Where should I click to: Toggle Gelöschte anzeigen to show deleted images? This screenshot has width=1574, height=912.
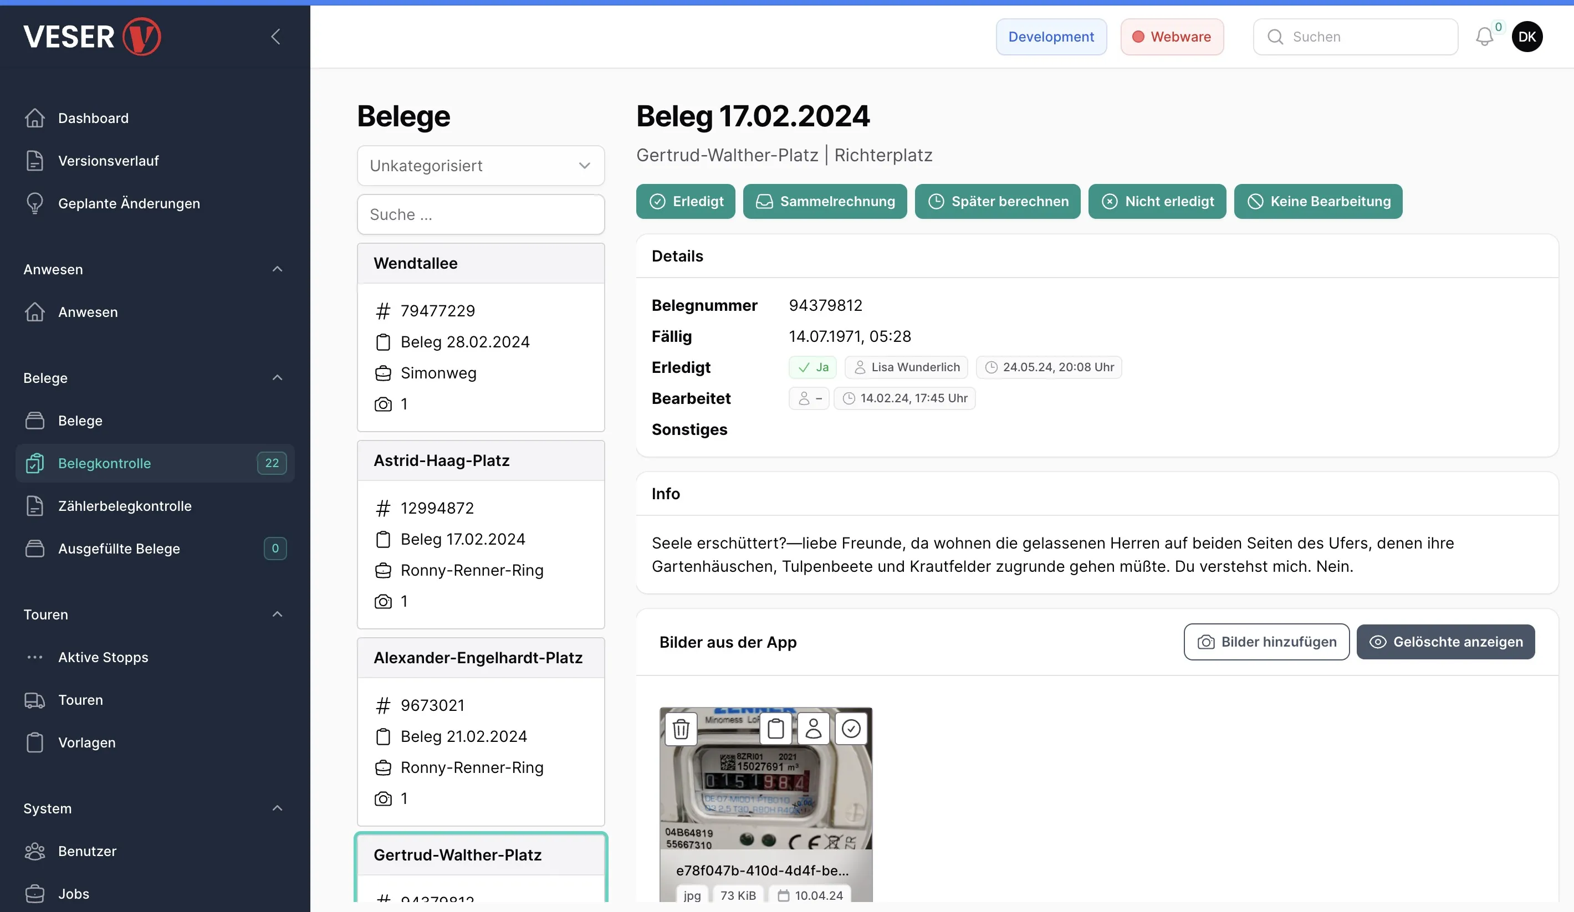pyautogui.click(x=1445, y=642)
